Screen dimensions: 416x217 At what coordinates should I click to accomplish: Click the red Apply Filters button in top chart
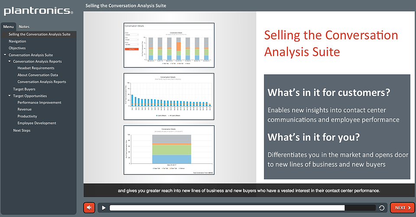tap(132, 49)
